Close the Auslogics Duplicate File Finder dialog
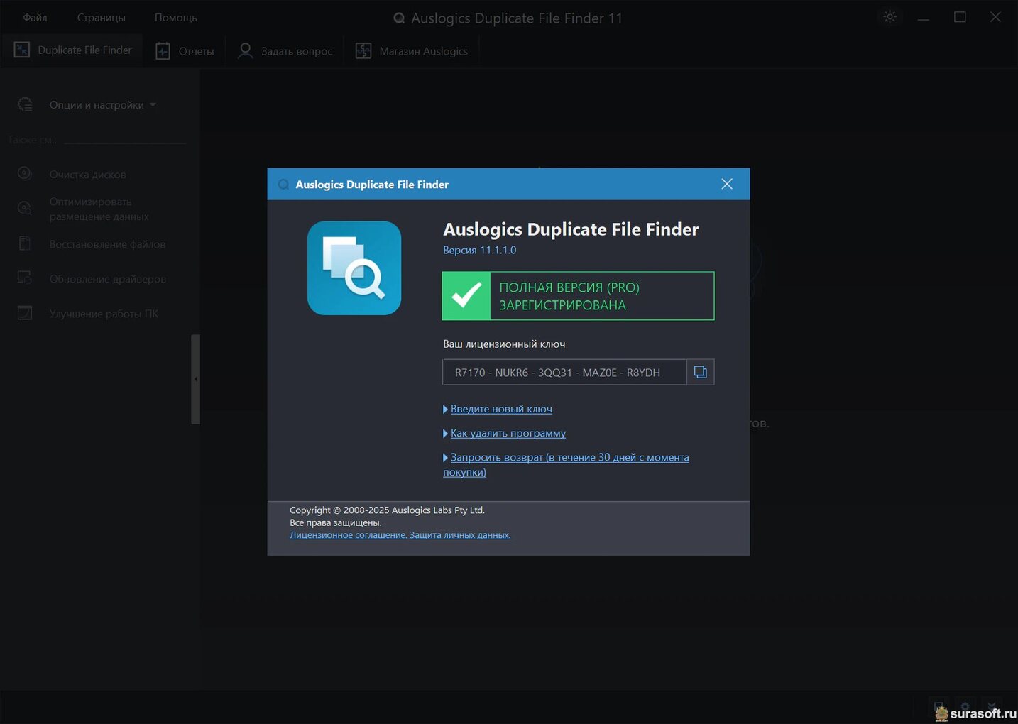Screen dimensions: 1018x724 [x=726, y=184]
